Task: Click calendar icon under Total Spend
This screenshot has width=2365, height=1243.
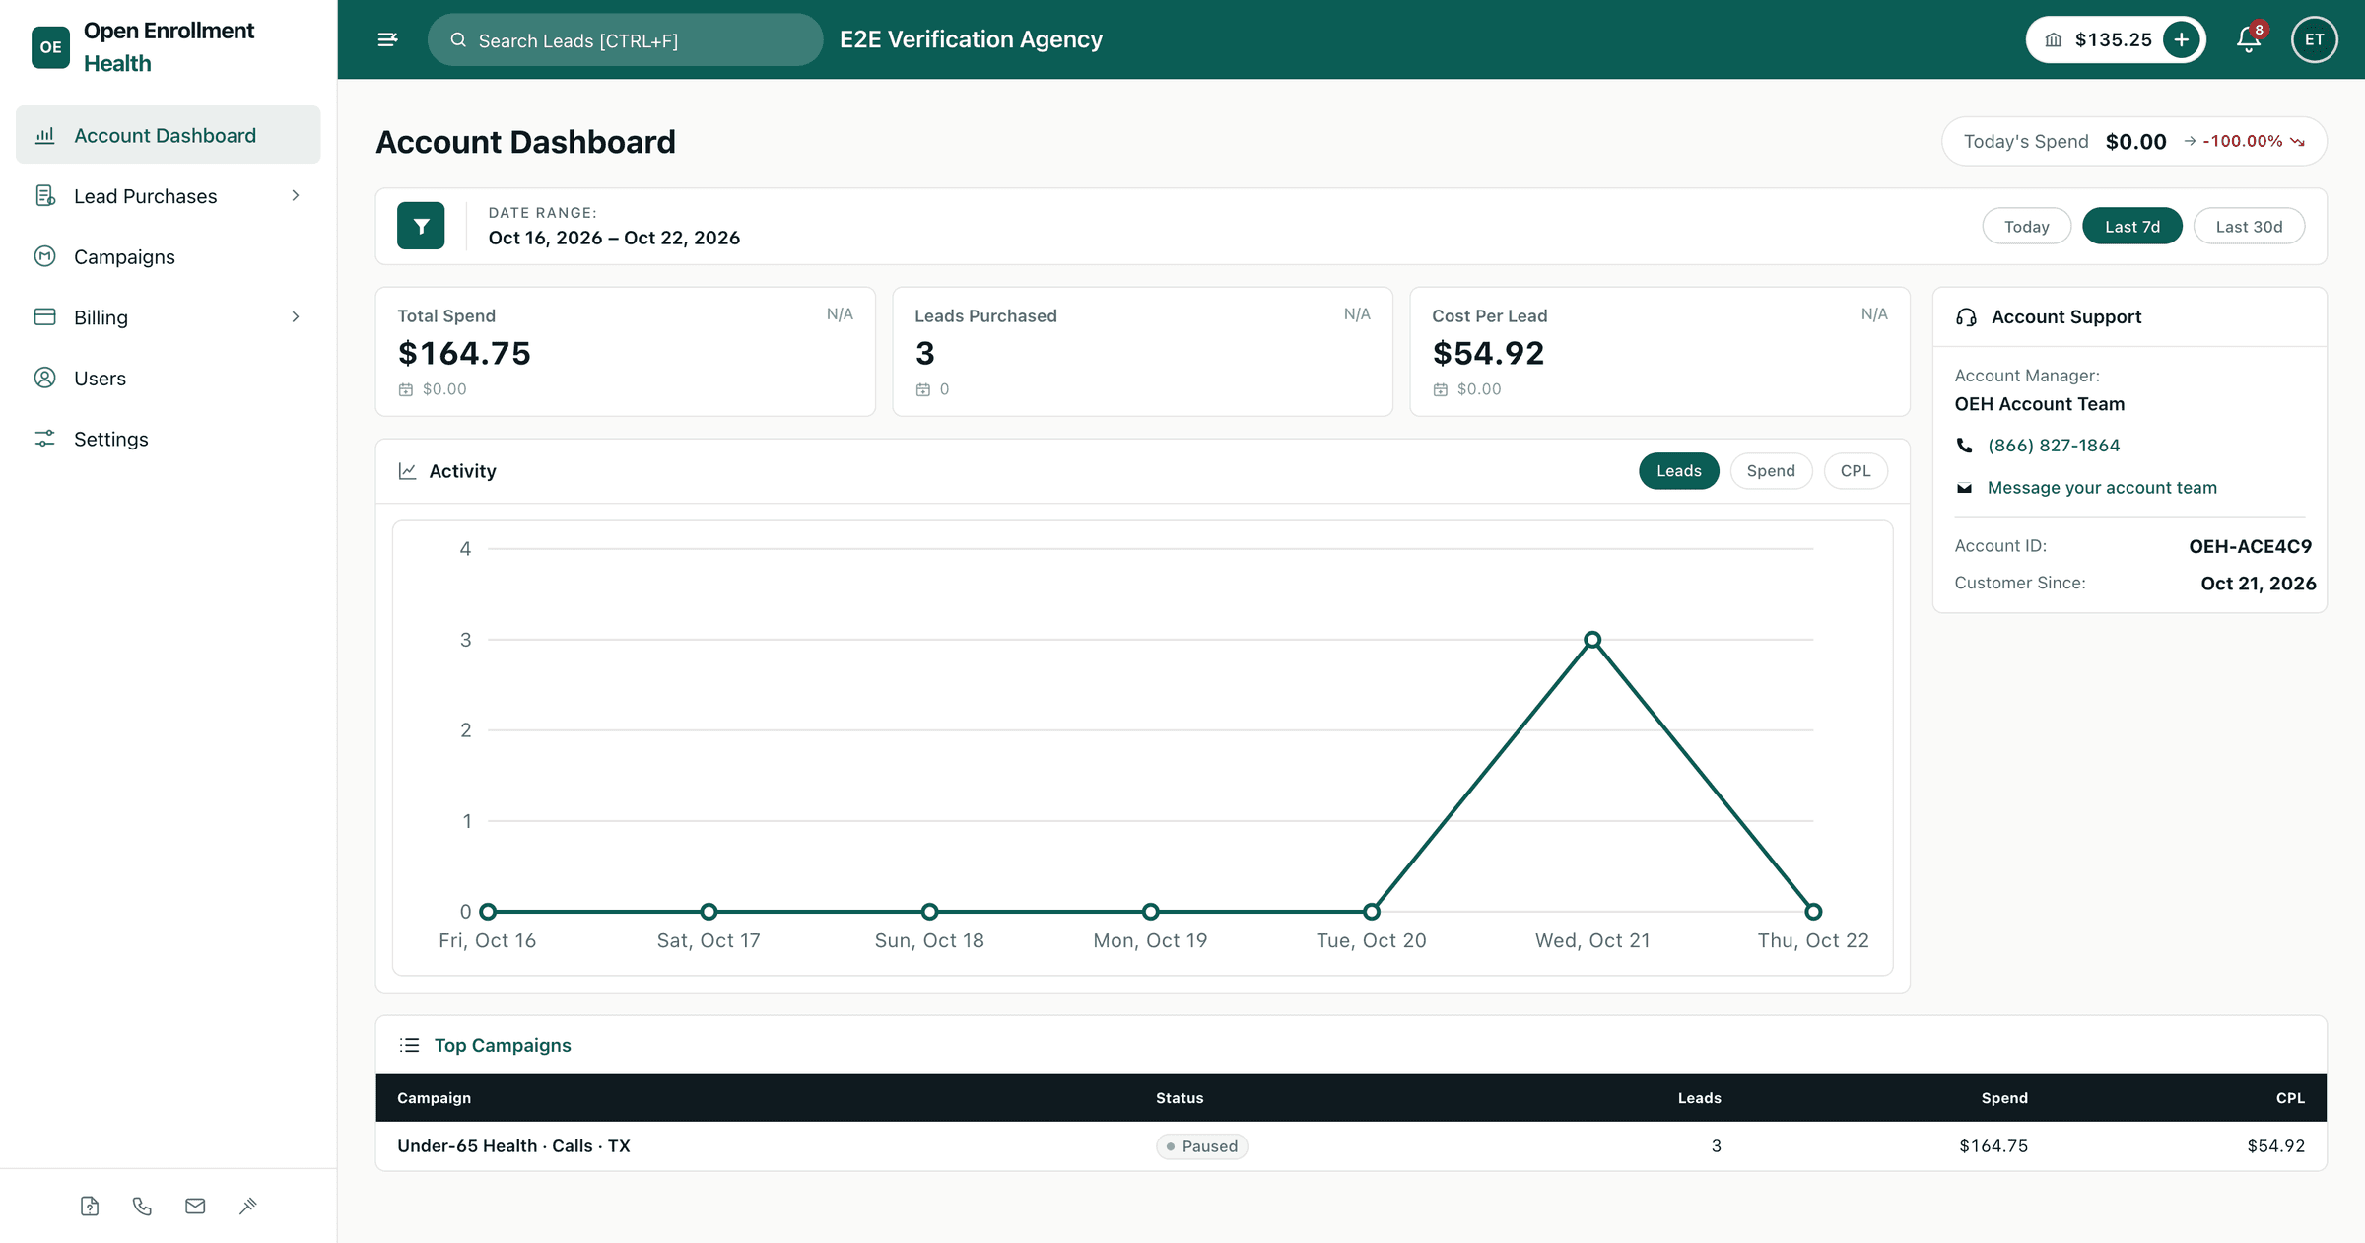Action: coord(405,389)
